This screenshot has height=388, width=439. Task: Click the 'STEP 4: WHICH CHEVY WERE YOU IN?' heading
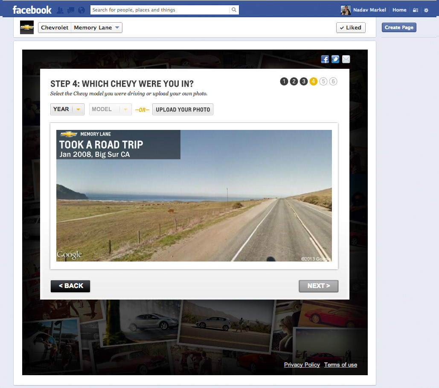point(122,84)
